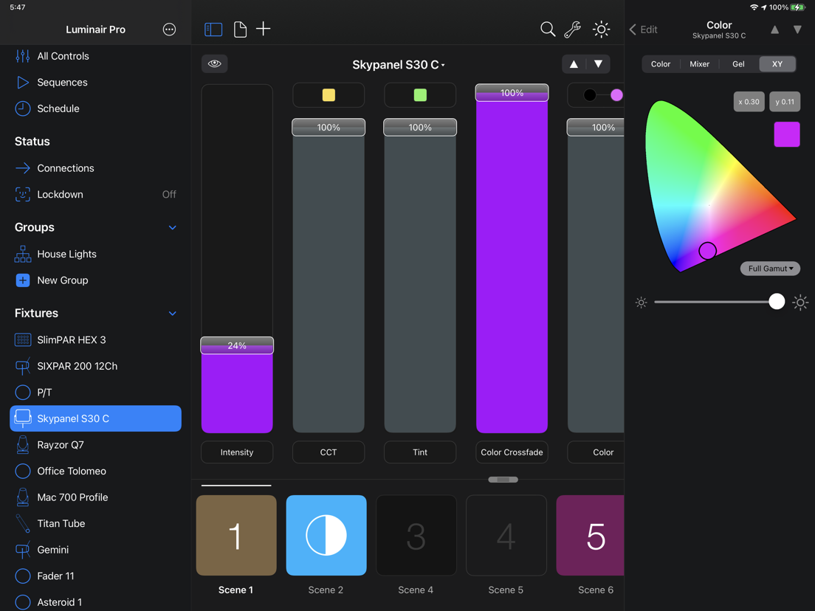The image size is (815, 611).
Task: Select SIXPAR 200 12Ch fixture
Action: 96,366
